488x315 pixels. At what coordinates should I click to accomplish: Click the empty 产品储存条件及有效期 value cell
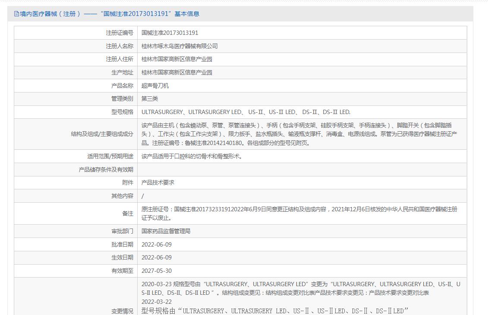[302, 170]
